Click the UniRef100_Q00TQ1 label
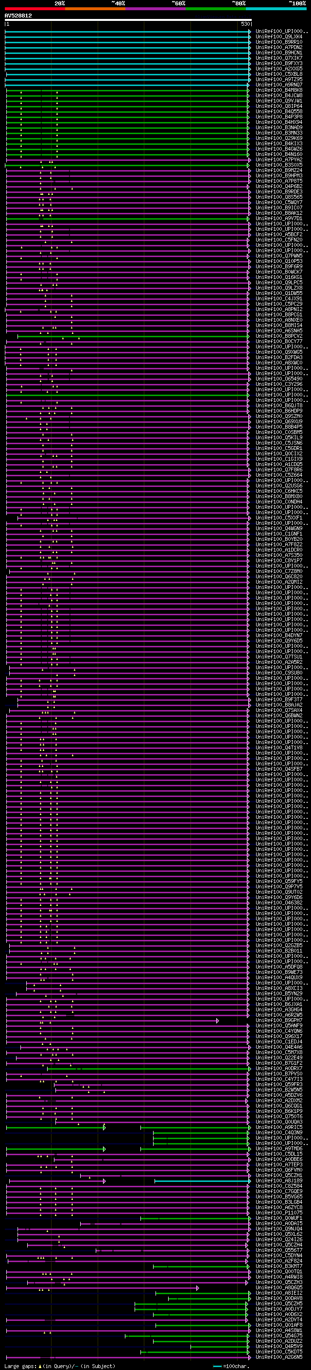Image resolution: width=311 pixels, height=1370 pixels. click(278, 1271)
